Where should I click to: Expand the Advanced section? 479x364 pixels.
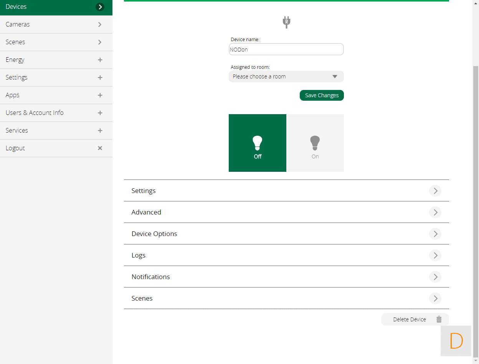pos(286,212)
